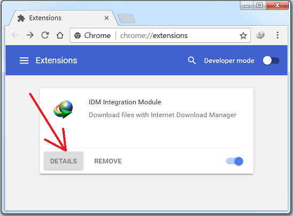The image size is (293, 216).
Task: Enable the Developer mode switch
Action: point(271,60)
